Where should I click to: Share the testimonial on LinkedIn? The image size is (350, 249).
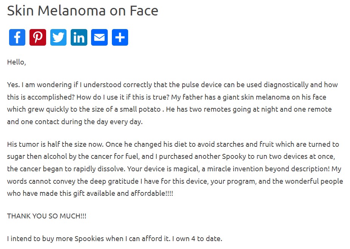tap(79, 37)
